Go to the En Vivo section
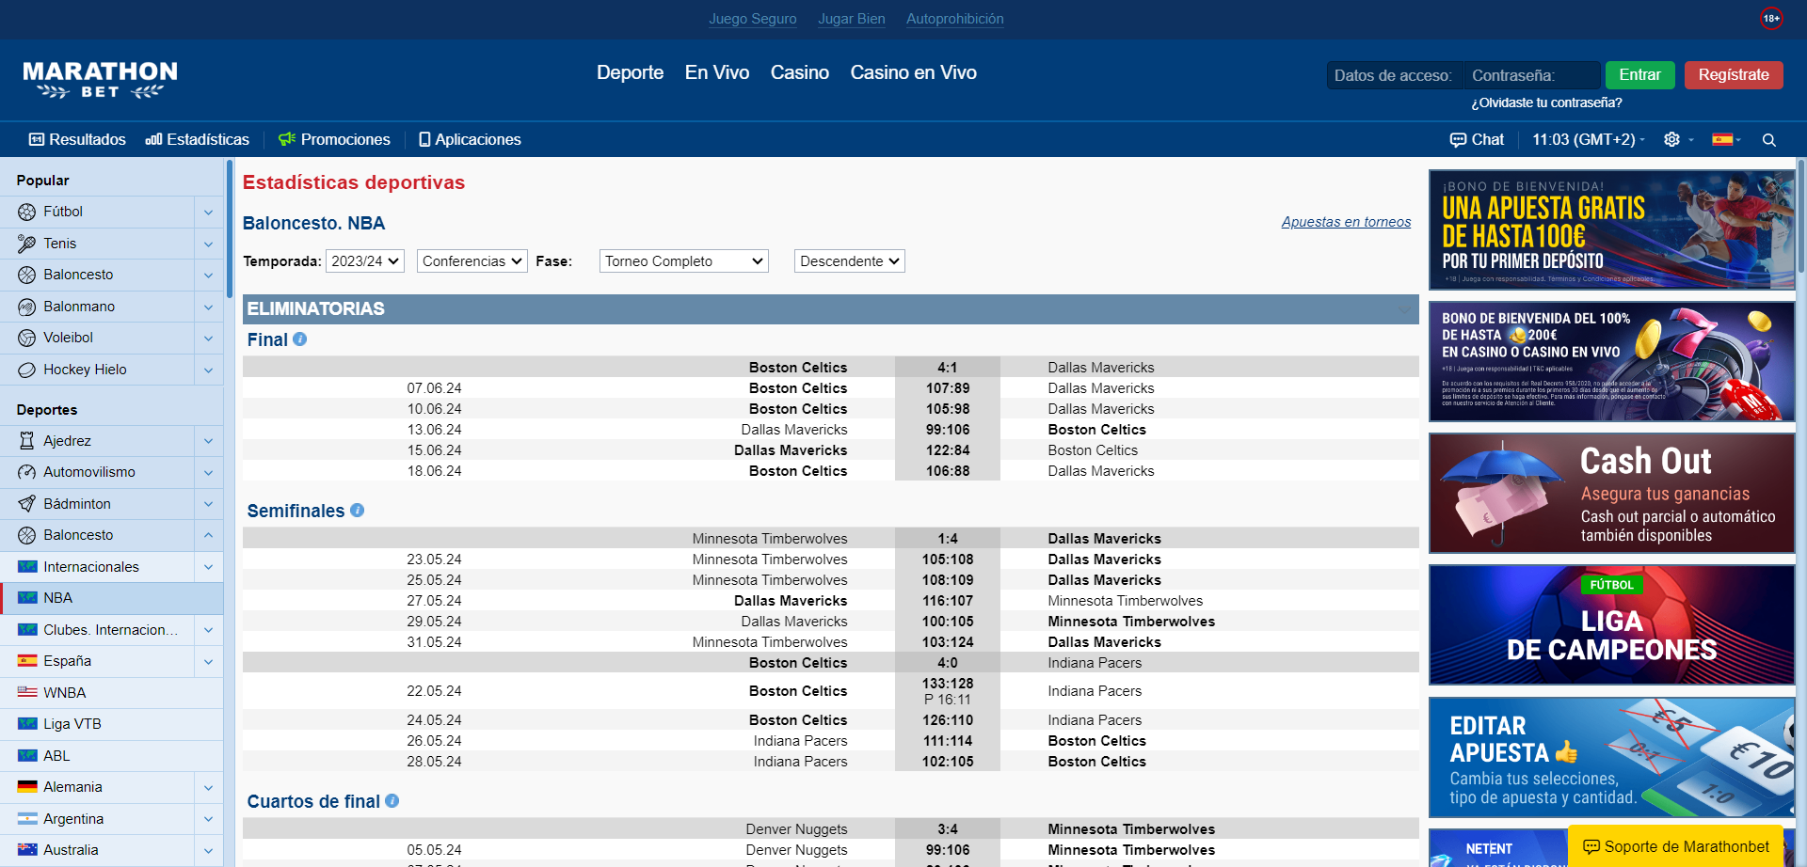The width and height of the screenshot is (1807, 867). [x=716, y=73]
